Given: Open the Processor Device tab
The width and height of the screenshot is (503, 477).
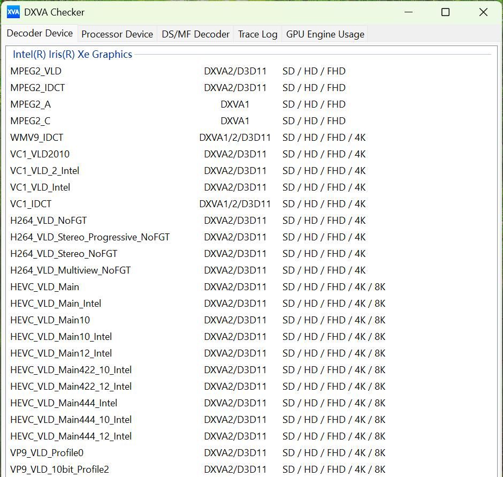Looking at the screenshot, I should [x=117, y=34].
